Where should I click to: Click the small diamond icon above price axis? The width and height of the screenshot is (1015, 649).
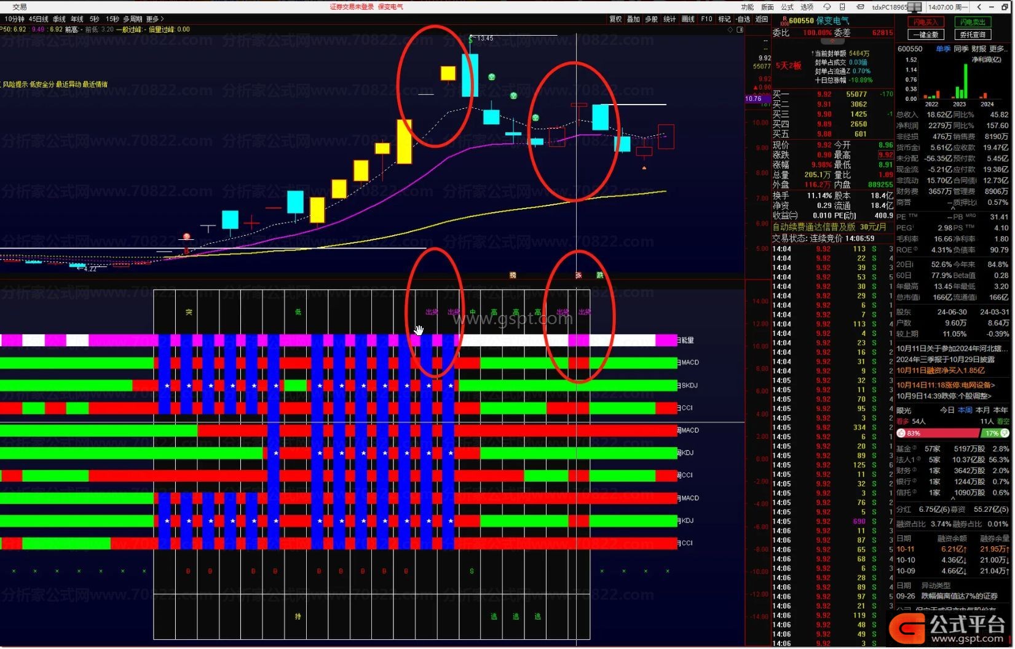730,30
